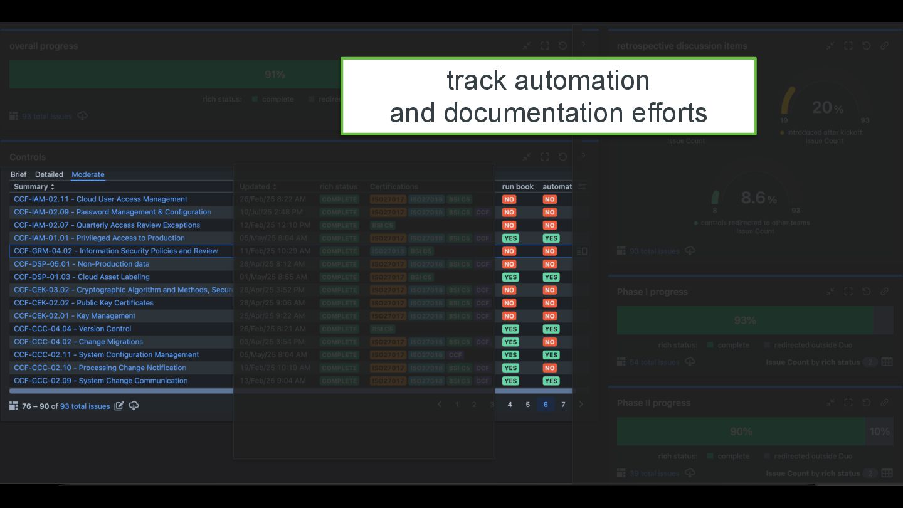Switch to the Brief tab
The height and width of the screenshot is (508, 903).
(x=19, y=174)
